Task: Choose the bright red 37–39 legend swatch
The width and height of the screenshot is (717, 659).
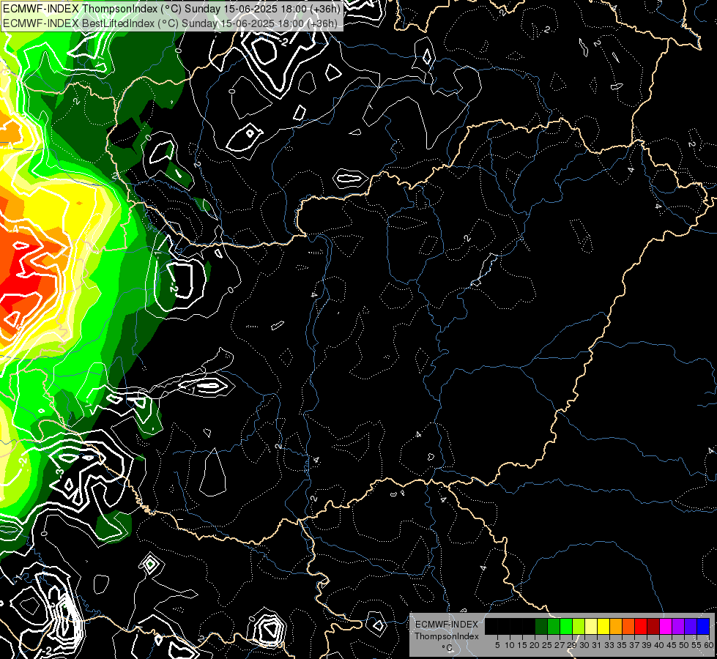Action: pos(641,627)
